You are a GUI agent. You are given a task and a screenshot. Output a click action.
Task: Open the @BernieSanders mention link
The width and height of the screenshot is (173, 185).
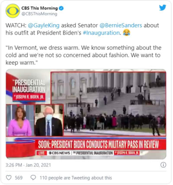pos(121,26)
